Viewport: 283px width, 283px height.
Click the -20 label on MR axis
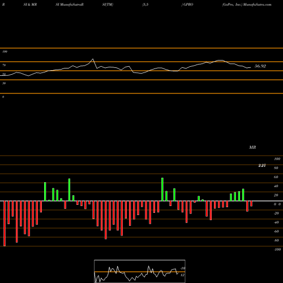tap(276, 213)
